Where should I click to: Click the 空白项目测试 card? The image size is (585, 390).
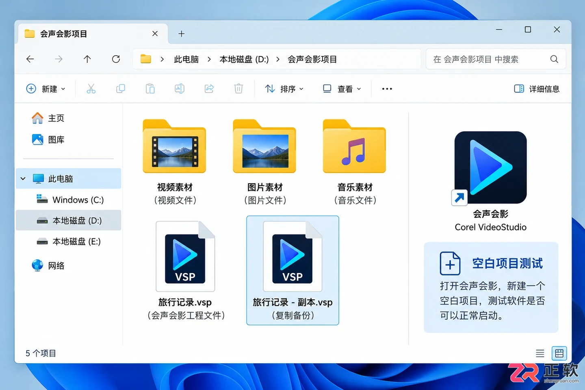[491, 288]
